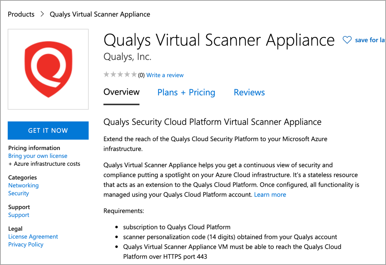Click Bring your own license link
The width and height of the screenshot is (386, 265).
(x=38, y=156)
